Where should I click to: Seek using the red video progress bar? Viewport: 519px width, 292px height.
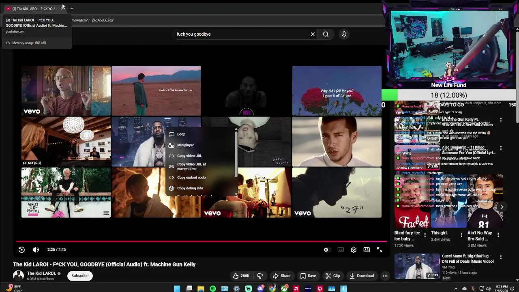point(202,241)
